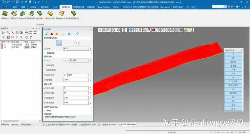This screenshot has width=250, height=134.
Task: Click the 迭代次数 input field showing 5
Action: (x=76, y=88)
